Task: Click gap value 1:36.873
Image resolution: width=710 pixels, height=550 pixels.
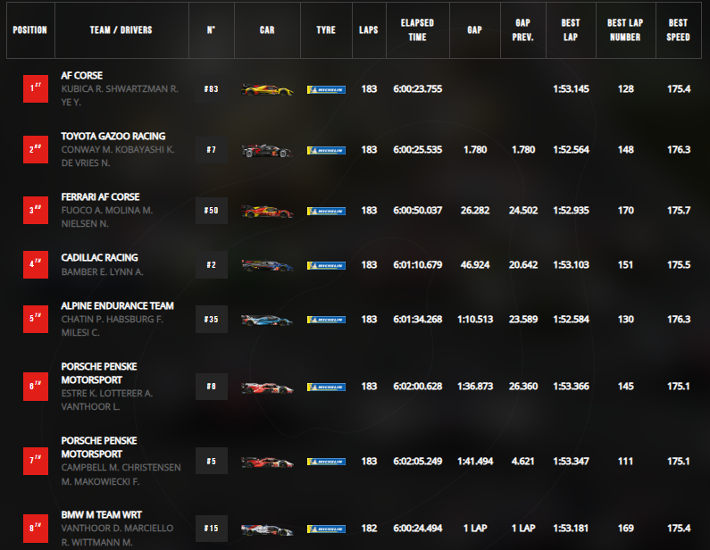Action: tap(475, 387)
